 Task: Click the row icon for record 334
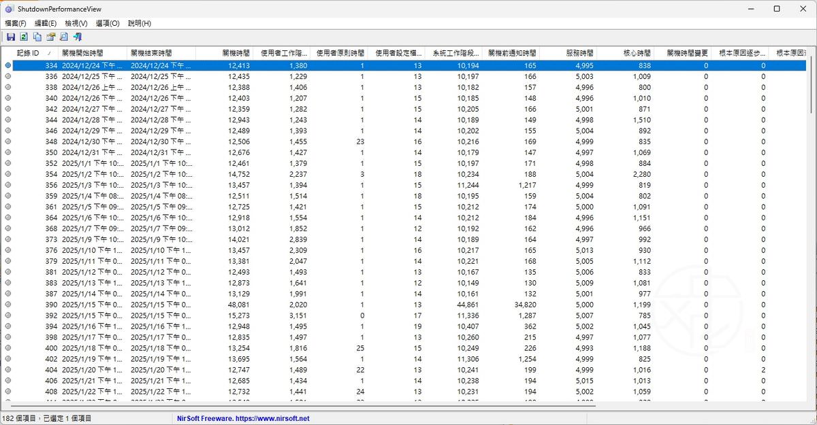7,65
